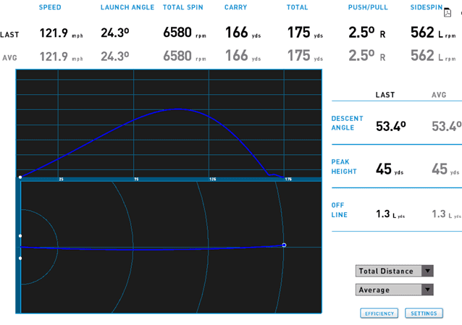Choose the SIDESPIN column header
Image resolution: width=462 pixels, height=325 pixels.
click(426, 7)
